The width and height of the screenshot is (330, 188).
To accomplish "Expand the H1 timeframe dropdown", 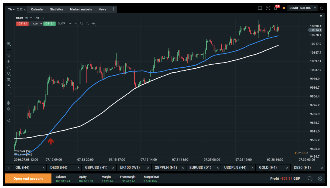I will coord(43,18).
